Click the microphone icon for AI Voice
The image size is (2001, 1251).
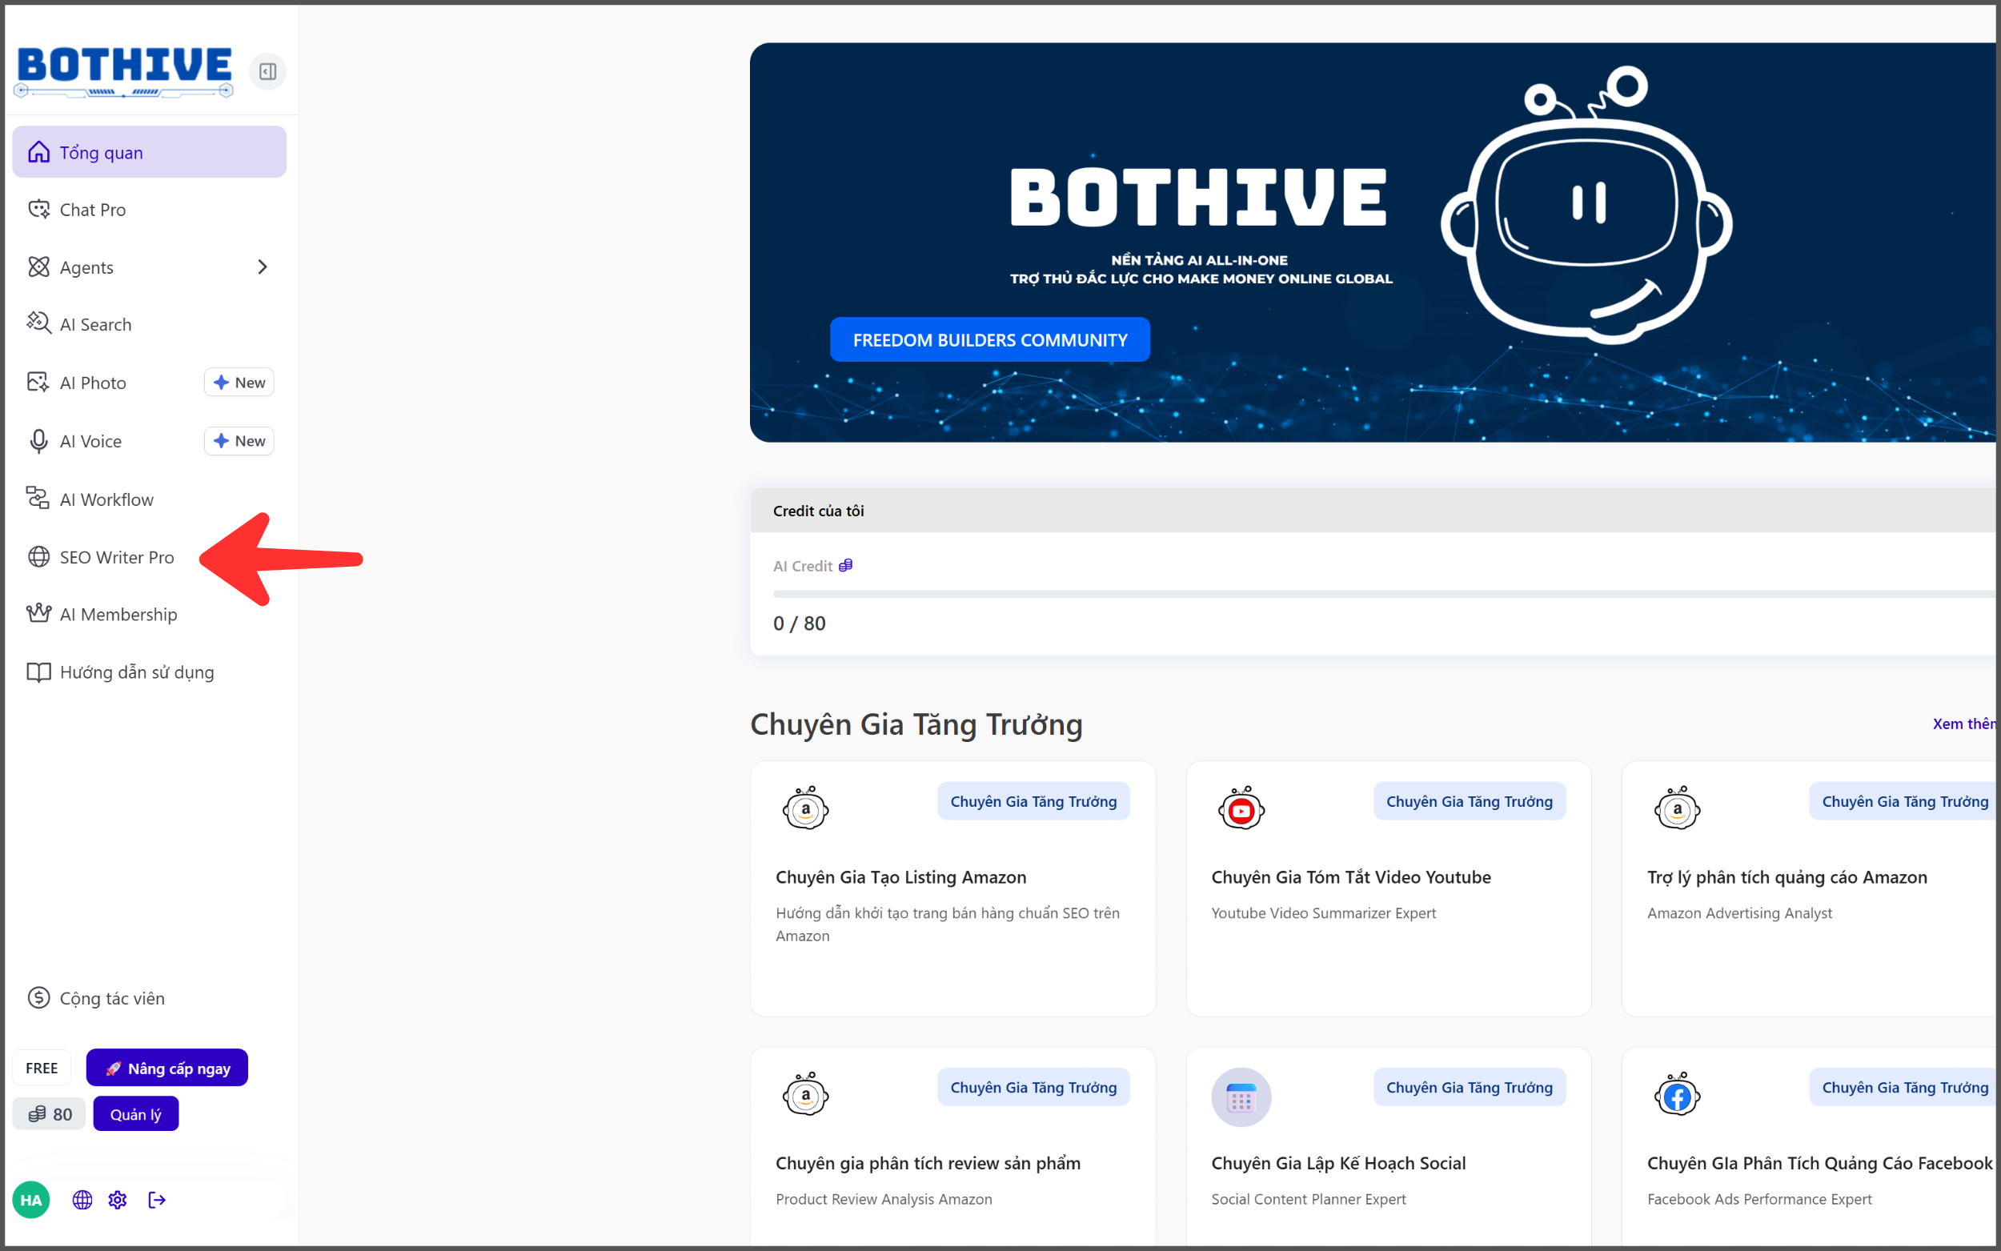39,442
